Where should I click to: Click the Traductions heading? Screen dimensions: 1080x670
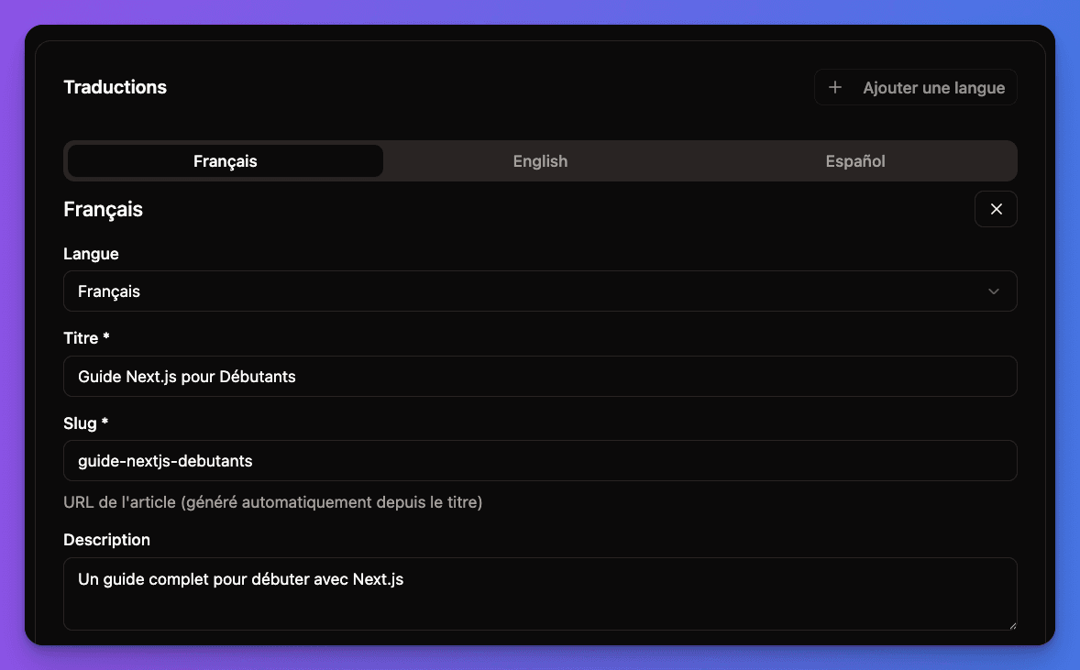(x=115, y=87)
